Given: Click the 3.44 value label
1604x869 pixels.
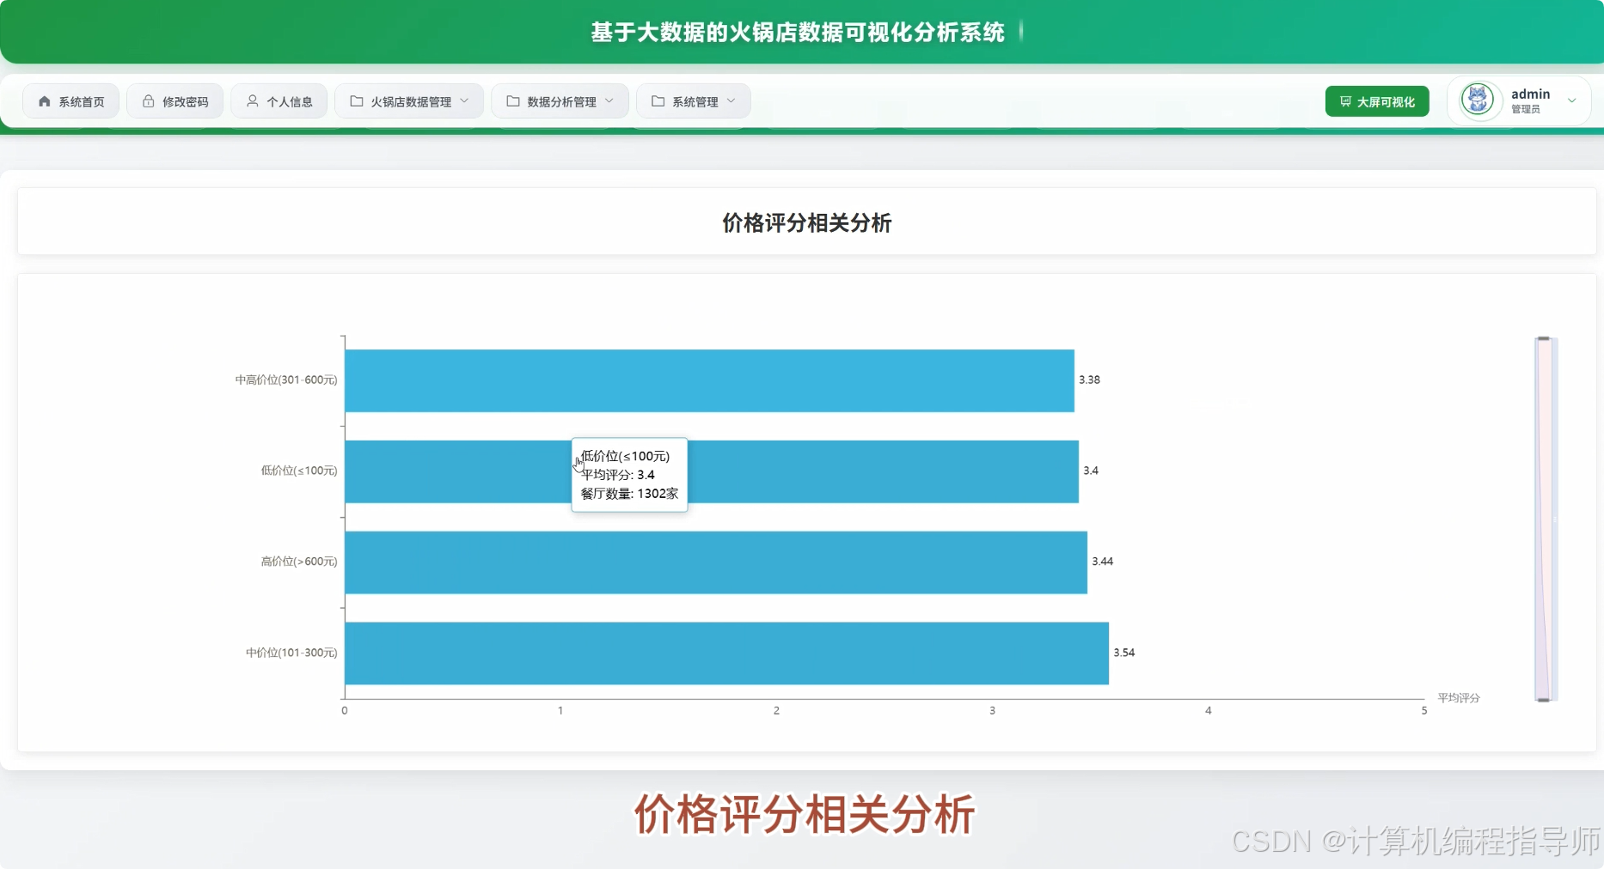Looking at the screenshot, I should [x=1102, y=562].
